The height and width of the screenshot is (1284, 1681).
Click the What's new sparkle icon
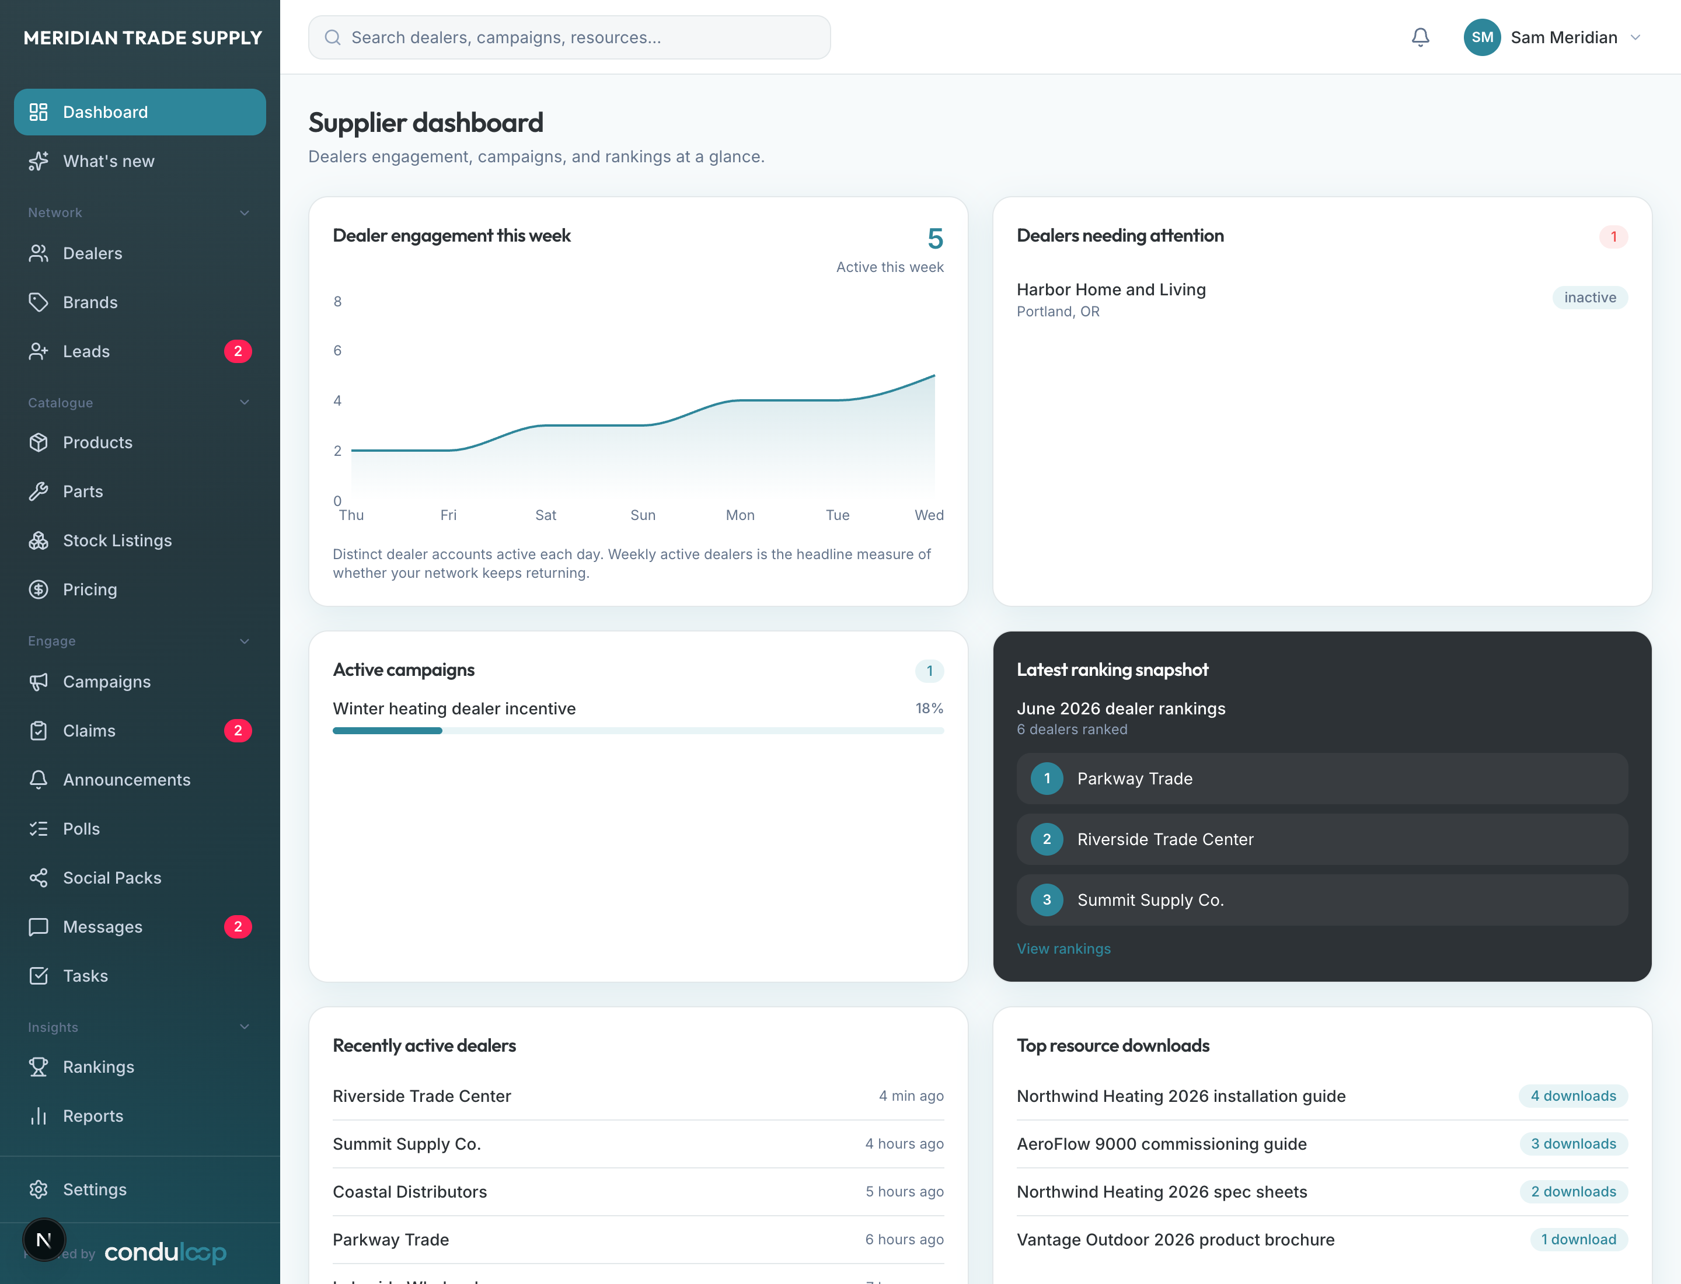point(38,161)
